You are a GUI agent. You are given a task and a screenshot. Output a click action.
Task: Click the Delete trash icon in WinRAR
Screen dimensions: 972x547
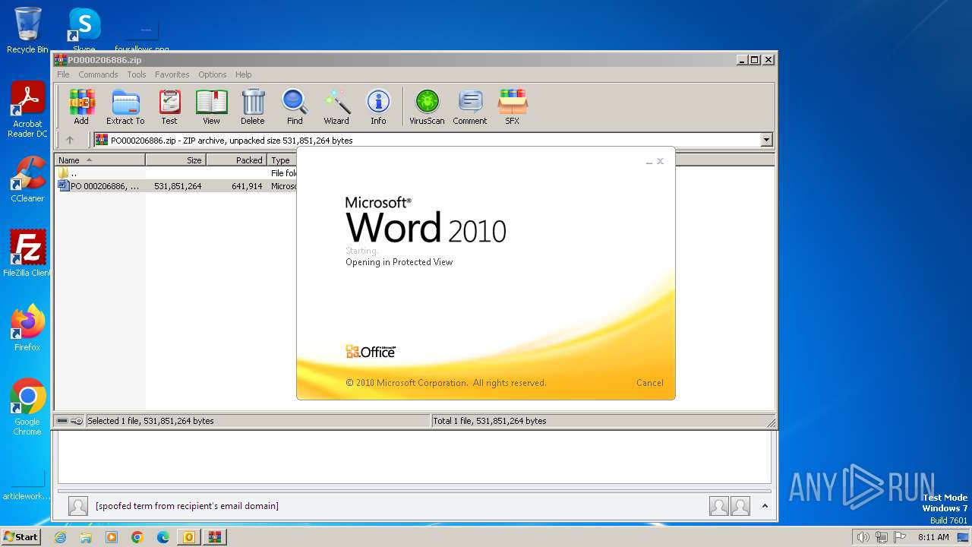(253, 106)
